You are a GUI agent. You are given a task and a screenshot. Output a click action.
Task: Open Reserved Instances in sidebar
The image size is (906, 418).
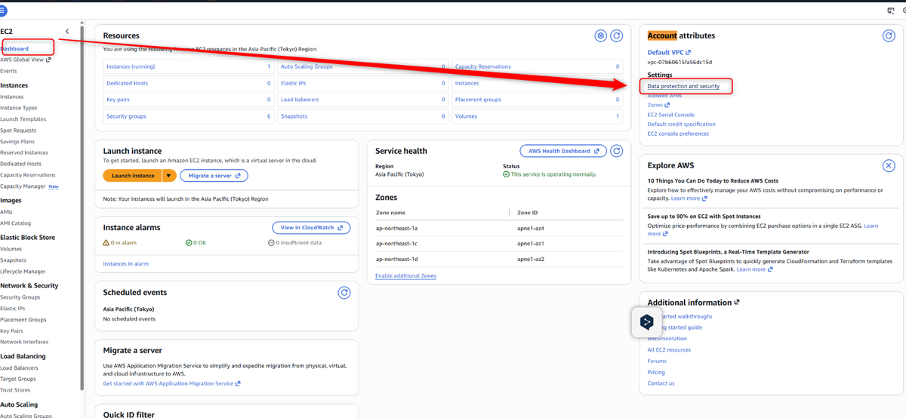24,152
